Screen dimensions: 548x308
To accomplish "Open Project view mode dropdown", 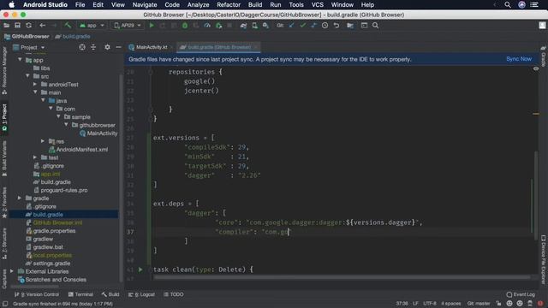I will pos(29,47).
